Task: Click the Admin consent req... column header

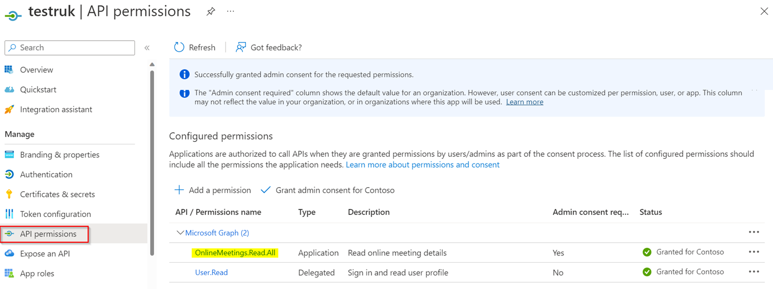Action: click(591, 212)
